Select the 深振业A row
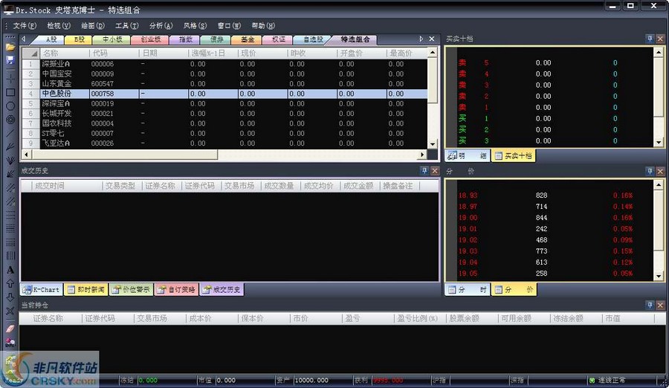This screenshot has width=669, height=388. 224,64
